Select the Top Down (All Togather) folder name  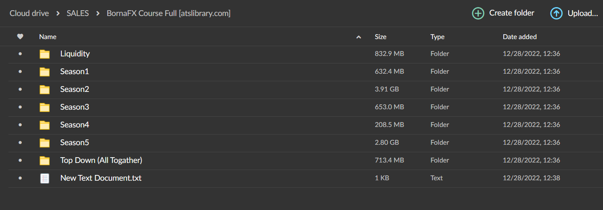[x=101, y=160]
